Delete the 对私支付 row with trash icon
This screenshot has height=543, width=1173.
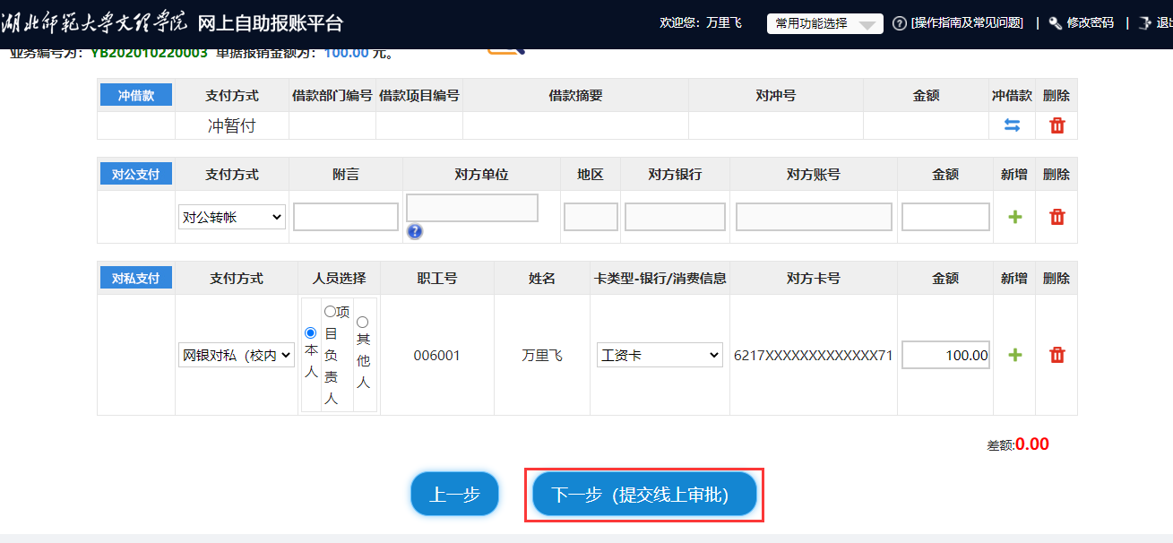tap(1057, 355)
